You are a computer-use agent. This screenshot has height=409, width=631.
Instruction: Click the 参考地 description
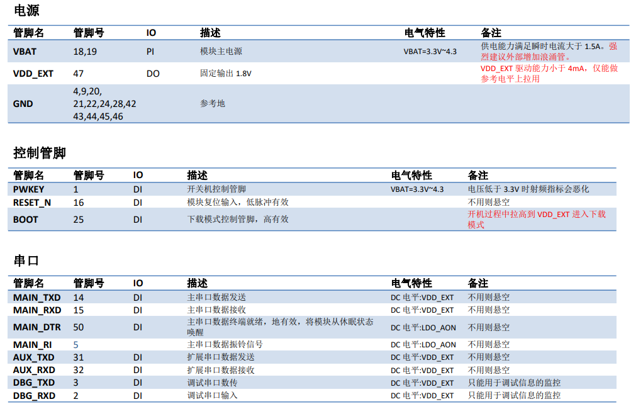pos(213,103)
